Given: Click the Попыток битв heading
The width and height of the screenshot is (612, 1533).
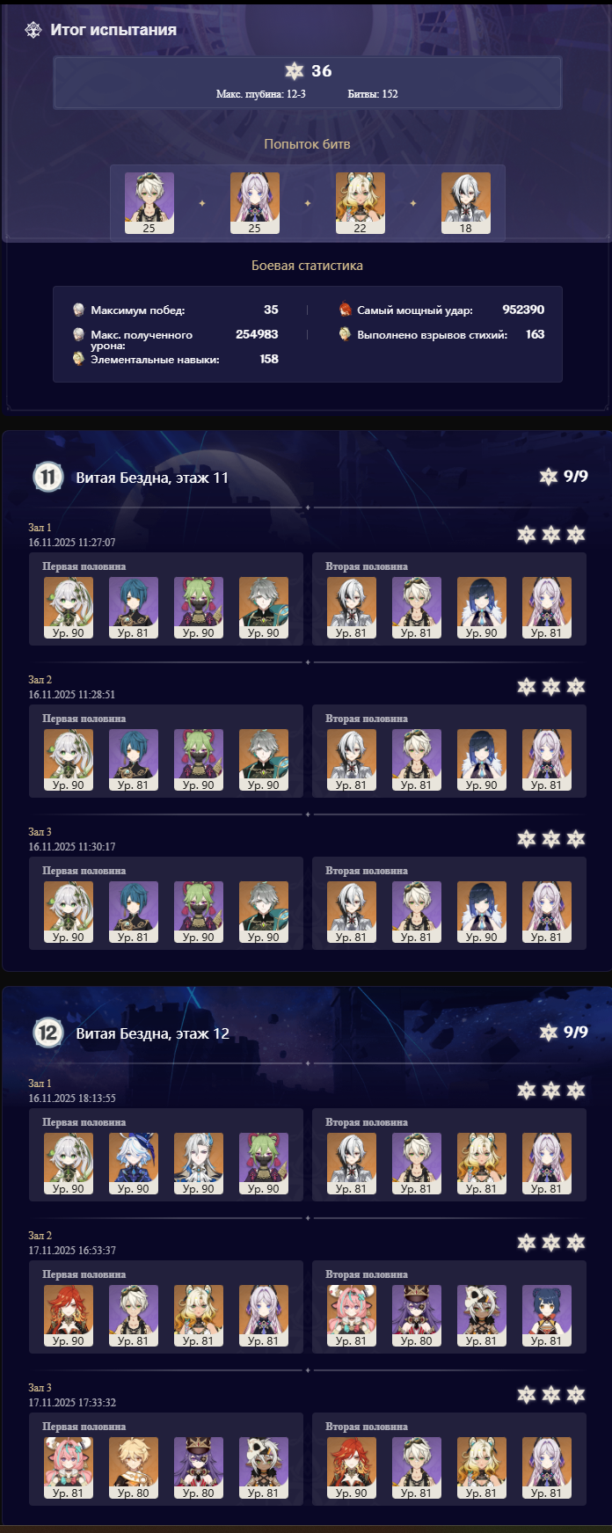Looking at the screenshot, I should click(307, 144).
